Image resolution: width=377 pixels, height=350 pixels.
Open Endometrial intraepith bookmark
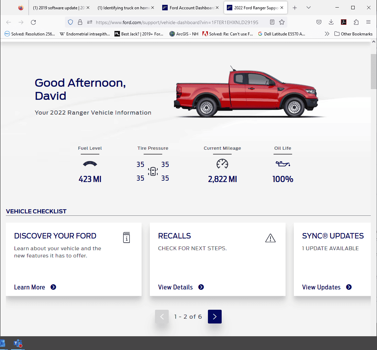tap(85, 34)
